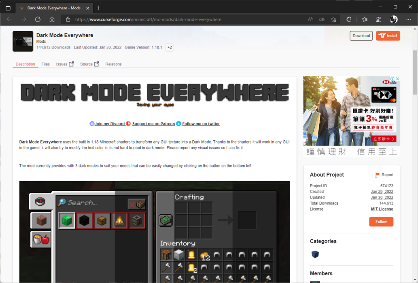Click the Created date Jan 29, 2022

click(382, 192)
